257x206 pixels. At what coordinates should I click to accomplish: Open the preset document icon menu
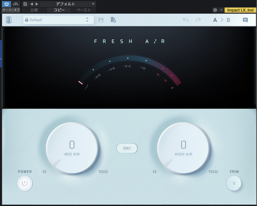click(x=25, y=4)
